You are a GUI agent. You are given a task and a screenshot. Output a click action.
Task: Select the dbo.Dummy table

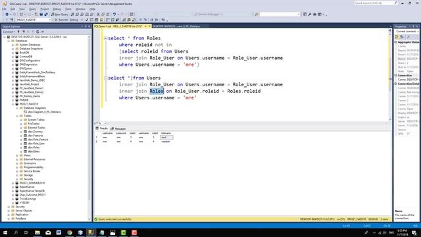[x=35, y=132]
